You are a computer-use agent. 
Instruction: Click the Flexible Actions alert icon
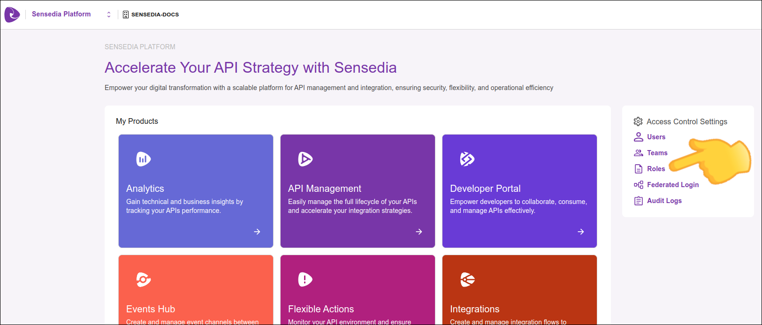(305, 280)
